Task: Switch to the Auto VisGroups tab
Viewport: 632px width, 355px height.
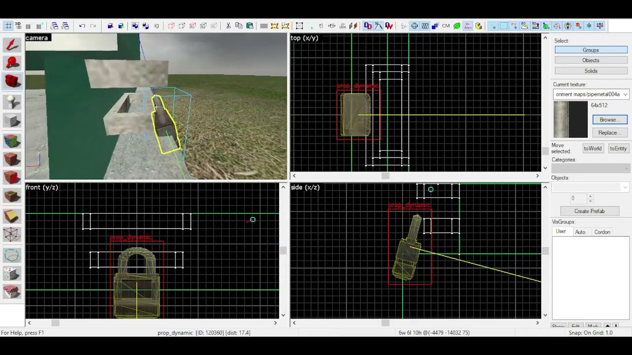Action: tap(580, 232)
